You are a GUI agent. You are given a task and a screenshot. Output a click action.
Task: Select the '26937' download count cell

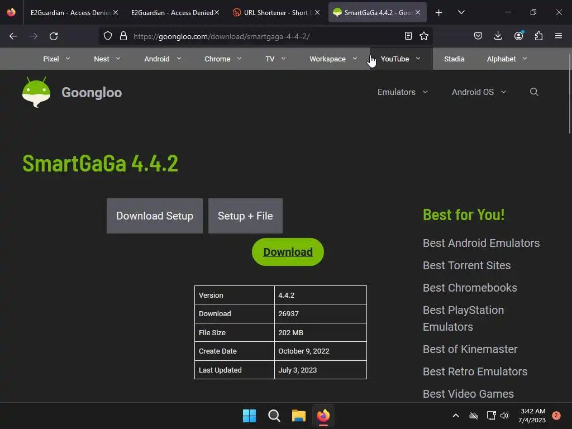point(321,314)
